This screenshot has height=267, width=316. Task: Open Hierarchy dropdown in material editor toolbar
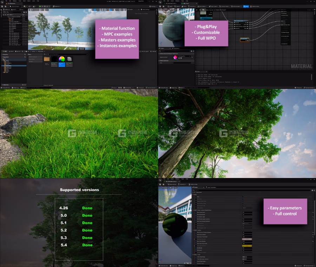(192, 6)
